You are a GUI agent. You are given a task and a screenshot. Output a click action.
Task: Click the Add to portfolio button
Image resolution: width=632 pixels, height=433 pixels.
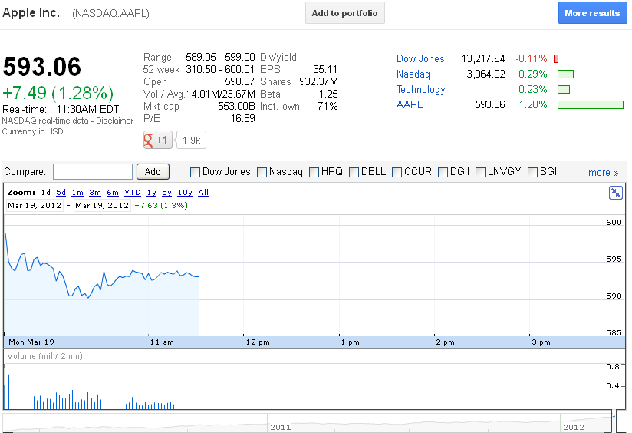click(x=345, y=13)
